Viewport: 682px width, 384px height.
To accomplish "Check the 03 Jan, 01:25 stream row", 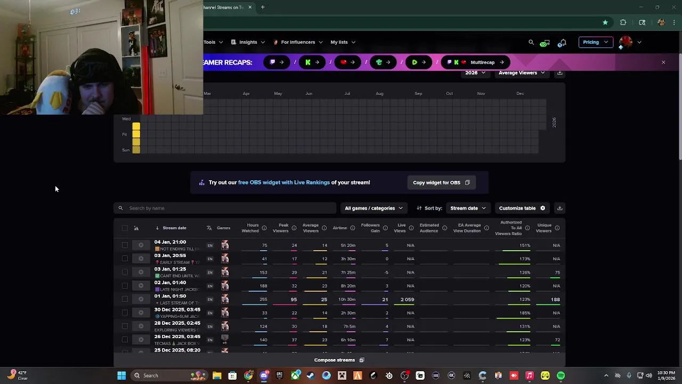I will tap(125, 273).
